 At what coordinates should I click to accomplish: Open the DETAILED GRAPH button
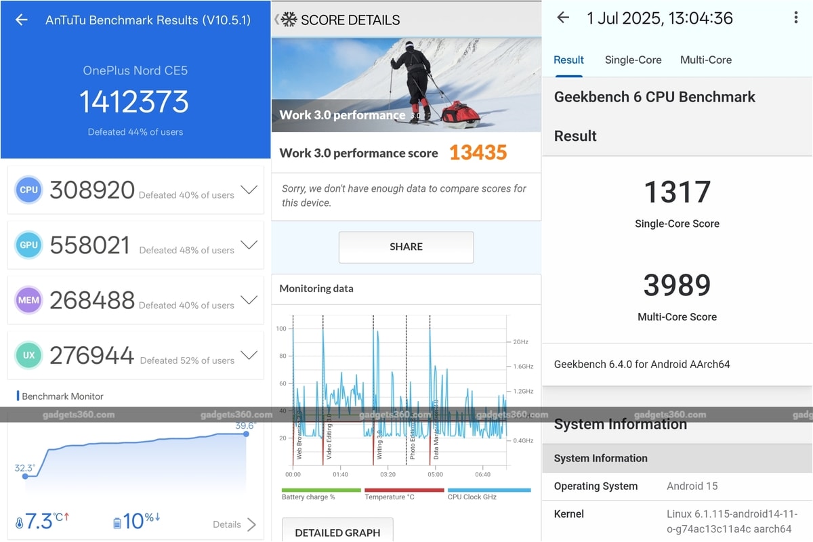click(x=337, y=532)
